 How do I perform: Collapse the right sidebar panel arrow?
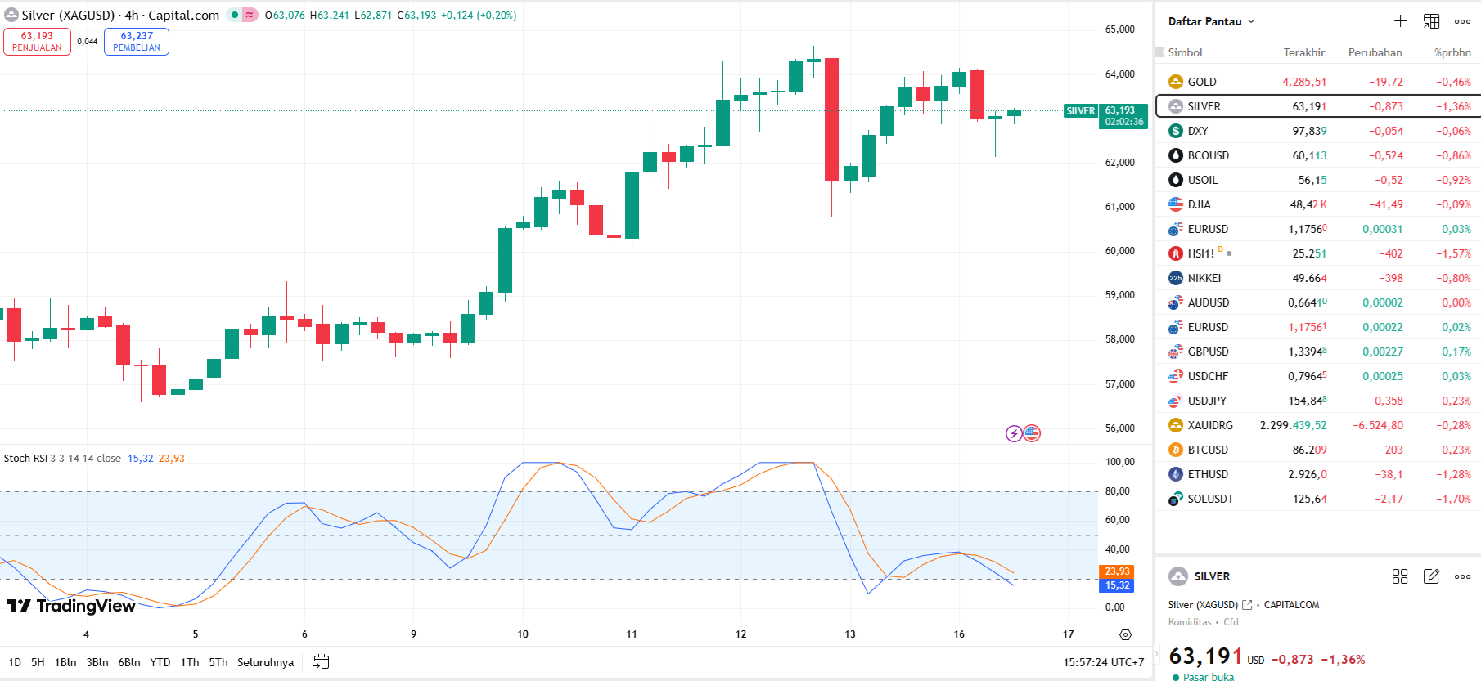(x=1156, y=653)
